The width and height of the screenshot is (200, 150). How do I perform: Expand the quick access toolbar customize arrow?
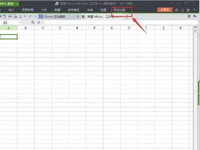point(35,16)
